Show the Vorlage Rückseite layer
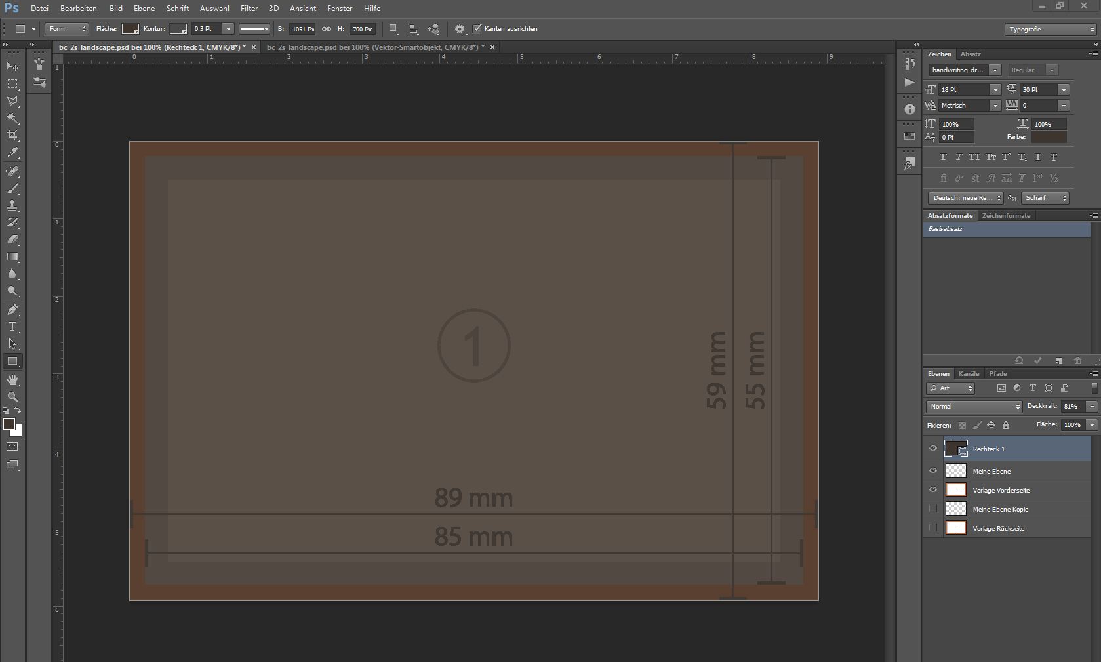This screenshot has height=662, width=1101. tap(933, 528)
